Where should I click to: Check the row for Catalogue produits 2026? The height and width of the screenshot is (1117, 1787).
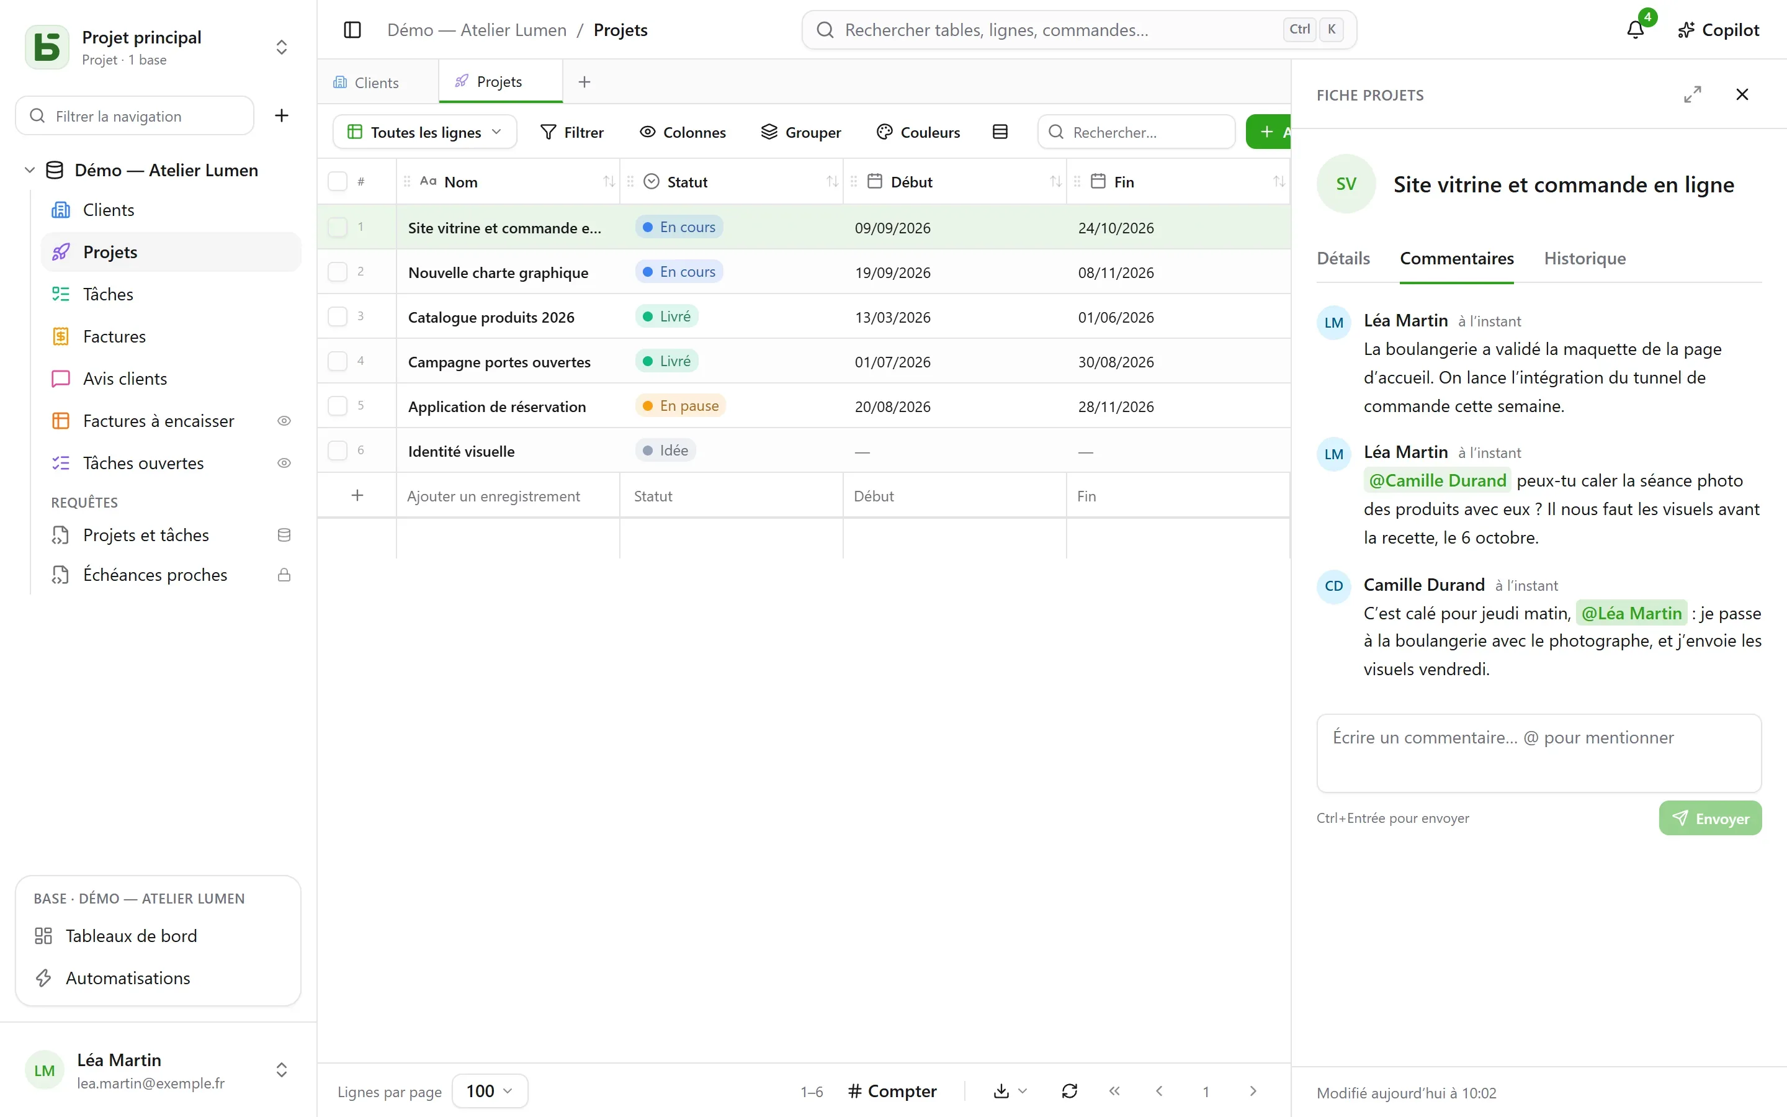tap(338, 316)
